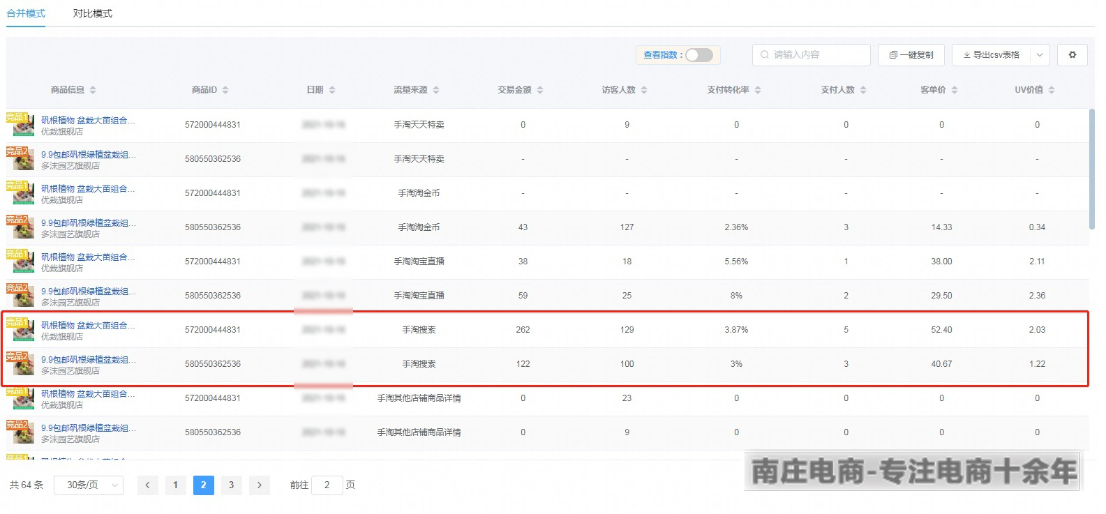Click 手淘搜索 cell in 262 row
The height and width of the screenshot is (514, 1106).
coord(419,330)
